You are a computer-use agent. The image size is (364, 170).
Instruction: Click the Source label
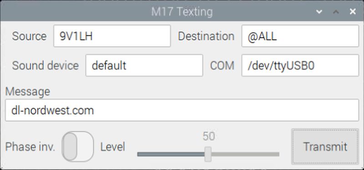[29, 36]
